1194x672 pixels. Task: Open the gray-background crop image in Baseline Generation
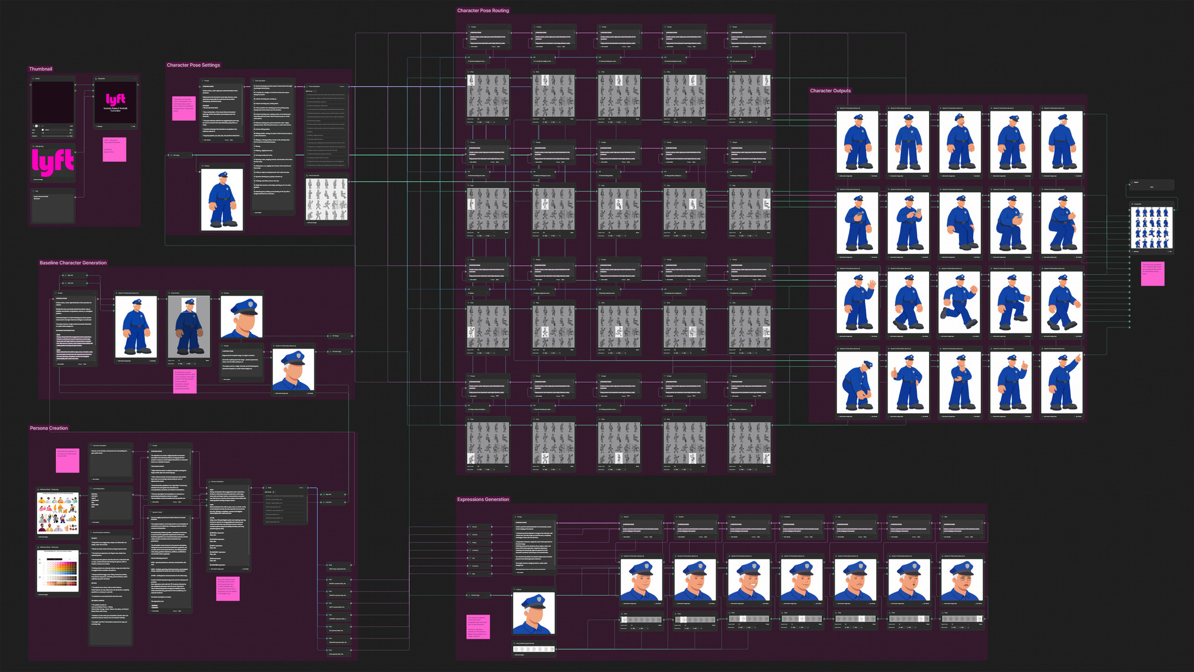coord(189,327)
